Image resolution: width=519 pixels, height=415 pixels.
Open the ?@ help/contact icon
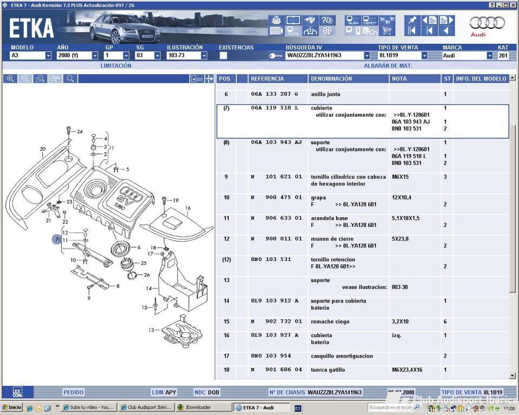(x=328, y=20)
